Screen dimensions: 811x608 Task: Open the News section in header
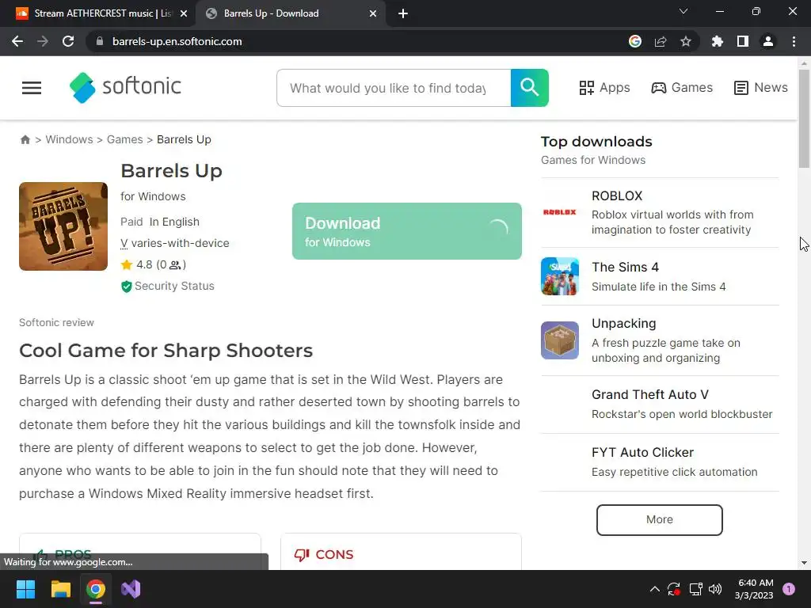click(x=761, y=88)
